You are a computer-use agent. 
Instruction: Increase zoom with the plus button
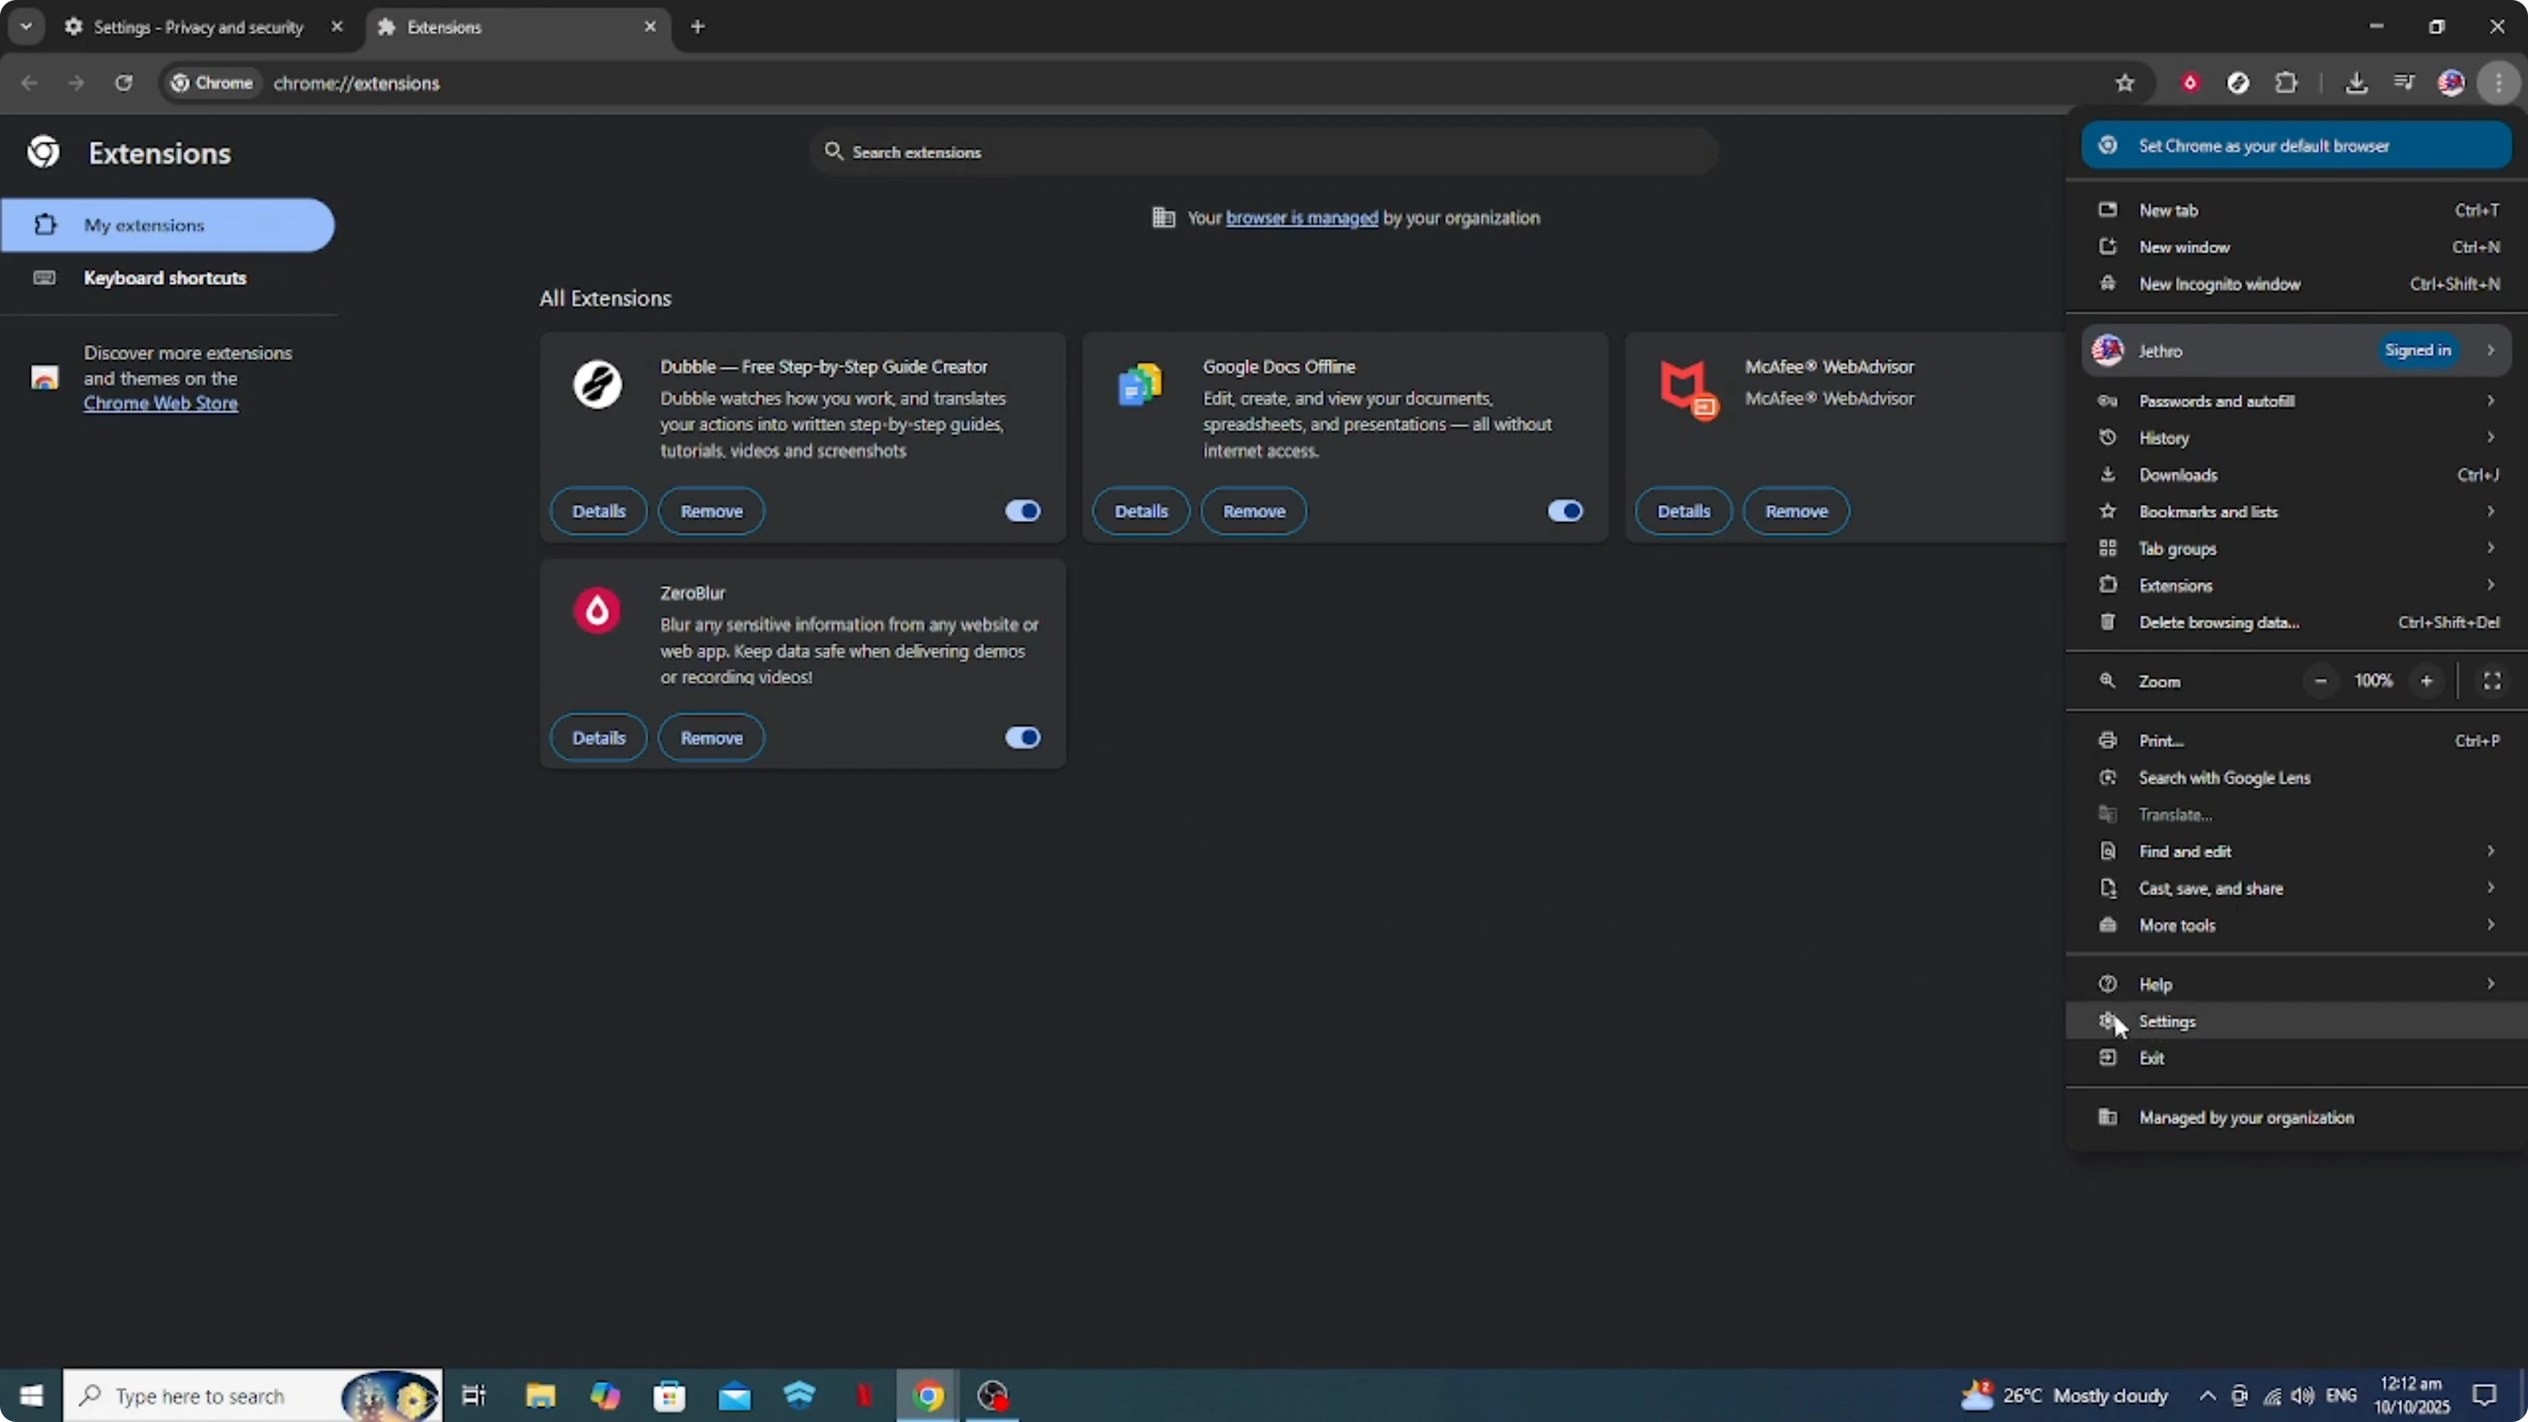[2426, 681]
